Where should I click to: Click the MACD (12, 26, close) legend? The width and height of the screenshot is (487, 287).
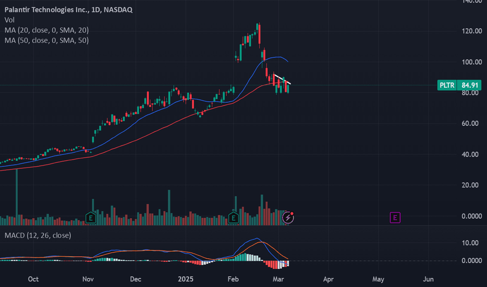coord(38,235)
